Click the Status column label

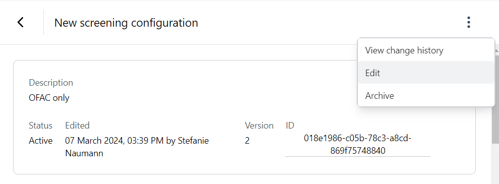[41, 126]
